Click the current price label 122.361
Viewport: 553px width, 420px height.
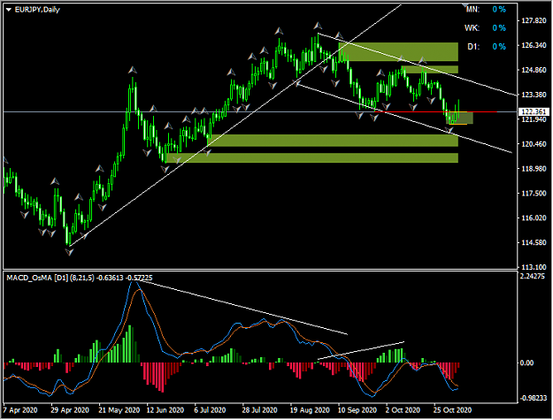pyautogui.click(x=534, y=112)
